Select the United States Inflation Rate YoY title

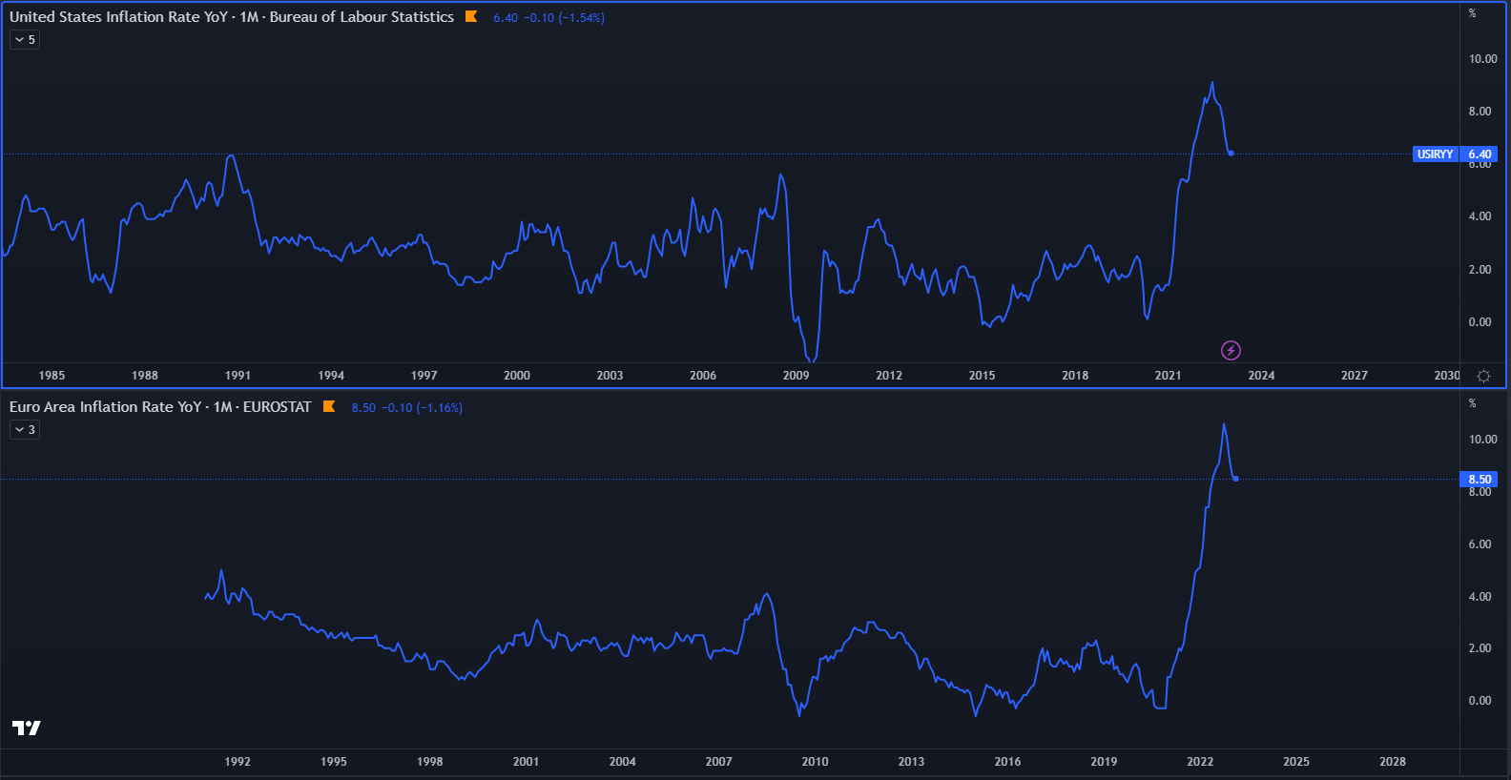pyautogui.click(x=231, y=17)
